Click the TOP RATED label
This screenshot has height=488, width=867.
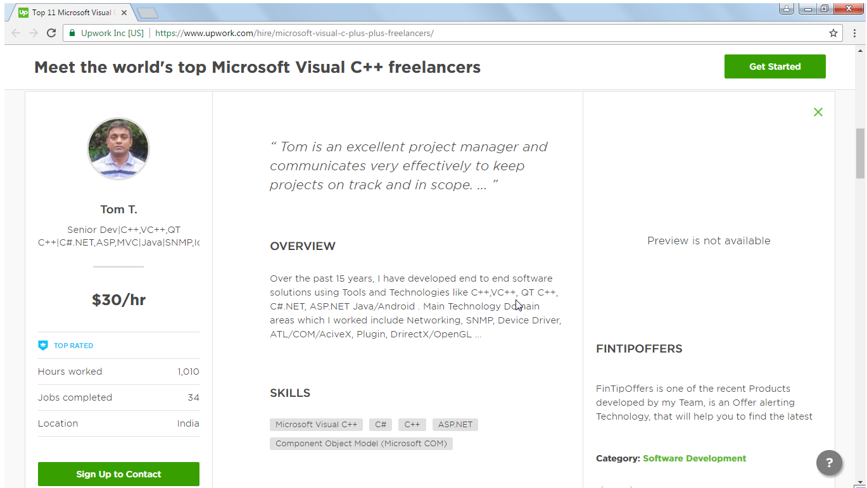(x=73, y=346)
